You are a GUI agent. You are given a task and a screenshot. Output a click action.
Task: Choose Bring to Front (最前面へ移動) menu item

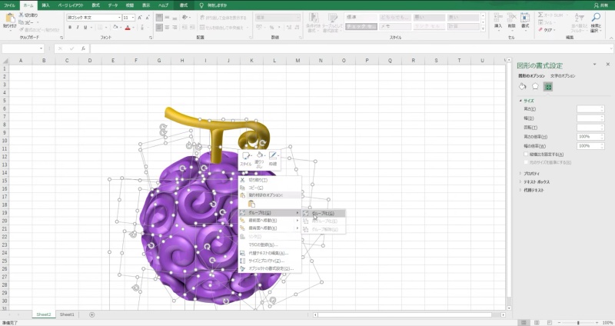coord(271,221)
